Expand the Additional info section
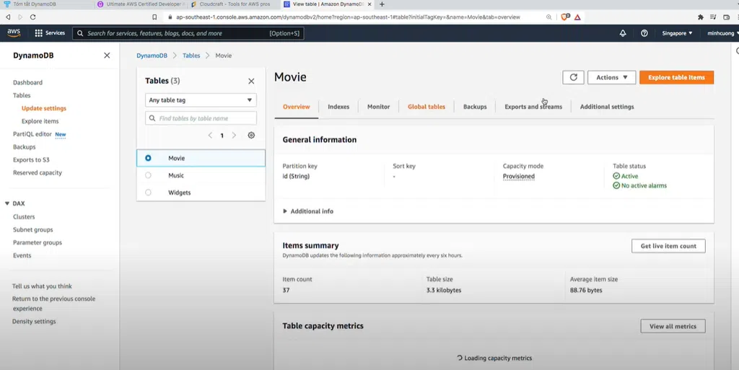The height and width of the screenshot is (370, 739). point(307,211)
